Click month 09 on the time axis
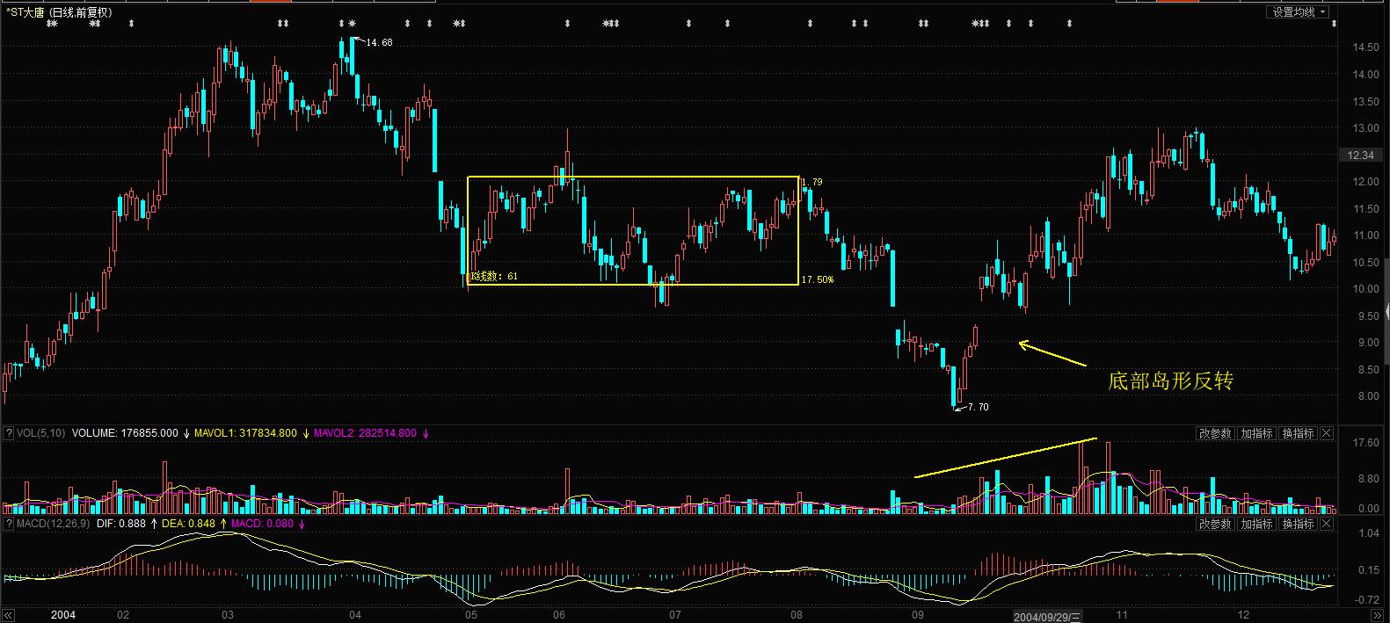 pyautogui.click(x=917, y=615)
